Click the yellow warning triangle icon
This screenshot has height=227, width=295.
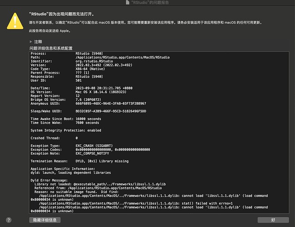click(15, 21)
